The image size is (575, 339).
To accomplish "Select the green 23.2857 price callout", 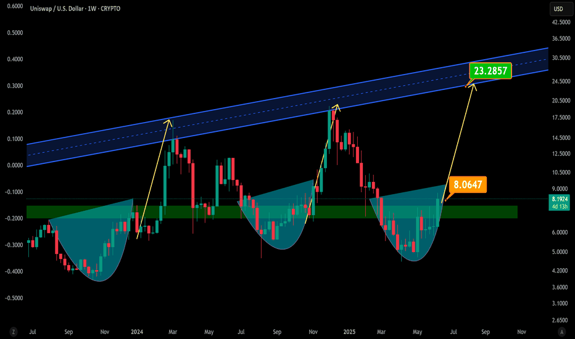I will tap(490, 71).
